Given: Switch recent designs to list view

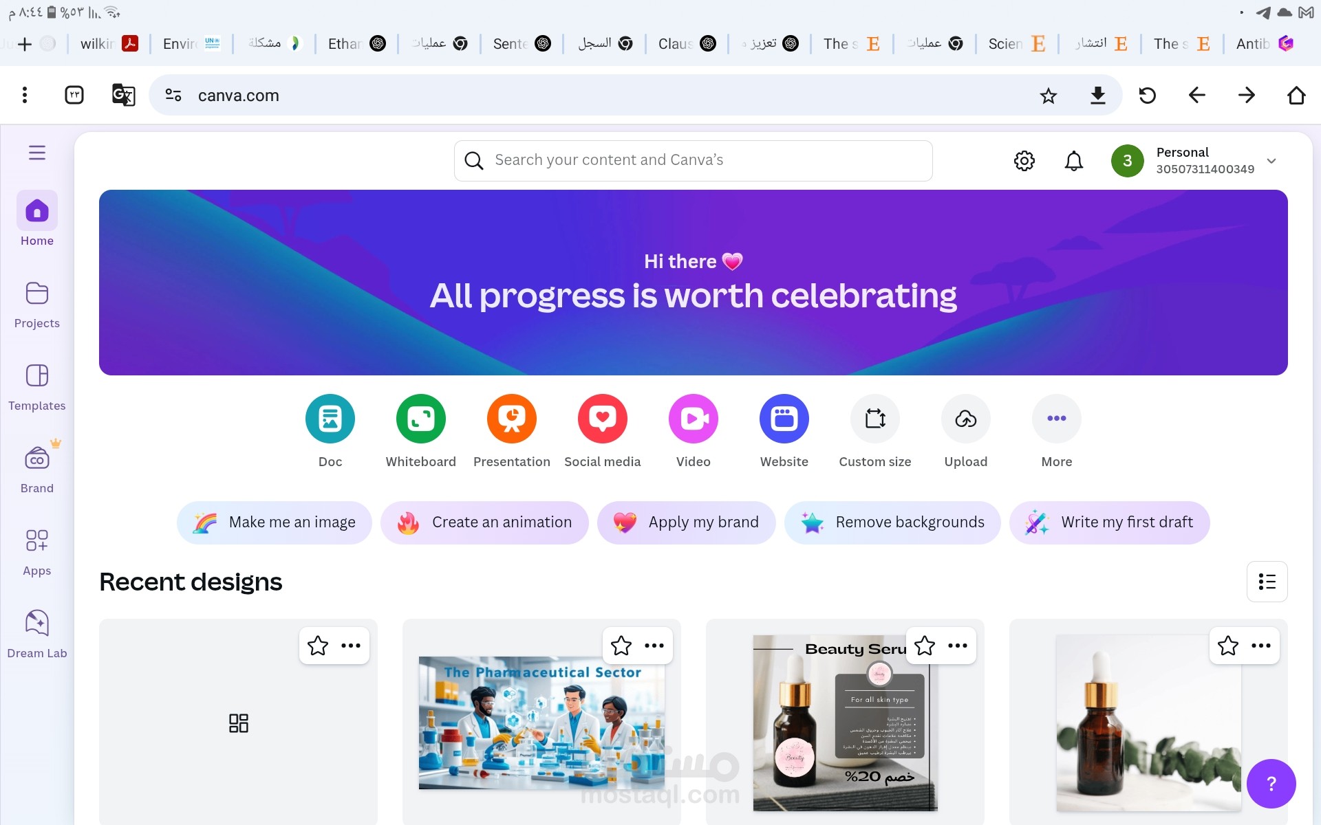Looking at the screenshot, I should (x=1267, y=582).
